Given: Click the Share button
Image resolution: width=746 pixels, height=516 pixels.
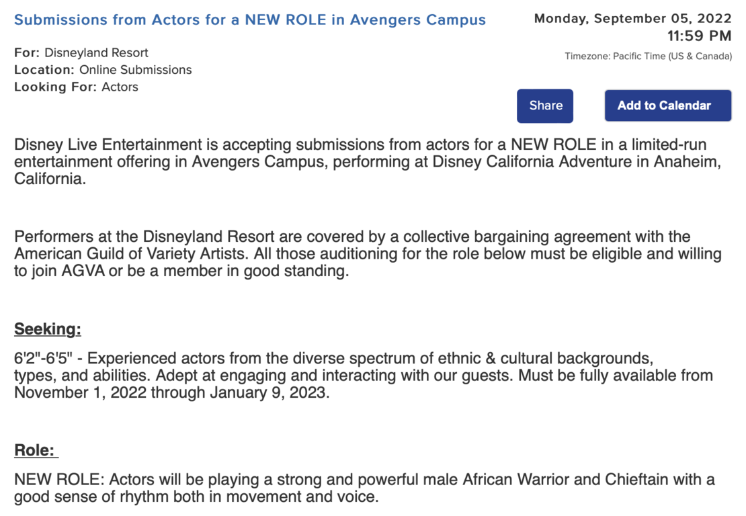Looking at the screenshot, I should pyautogui.click(x=545, y=105).
